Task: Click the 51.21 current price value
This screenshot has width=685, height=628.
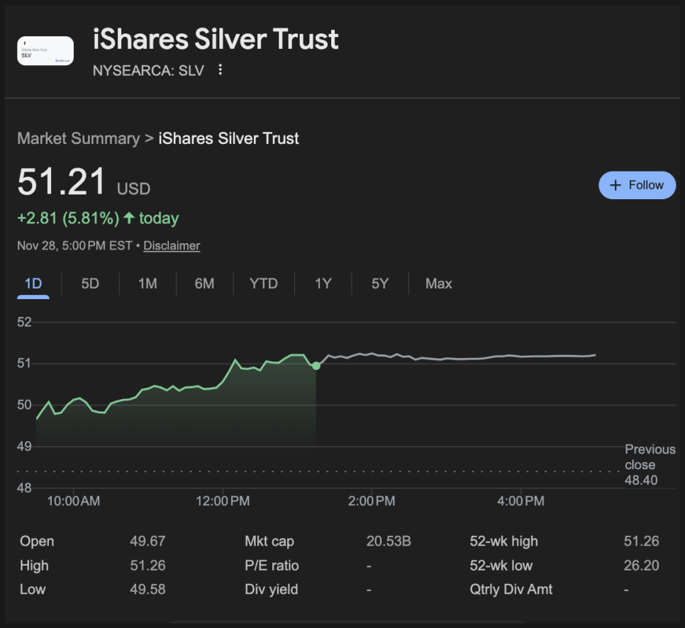Action: coord(62,182)
